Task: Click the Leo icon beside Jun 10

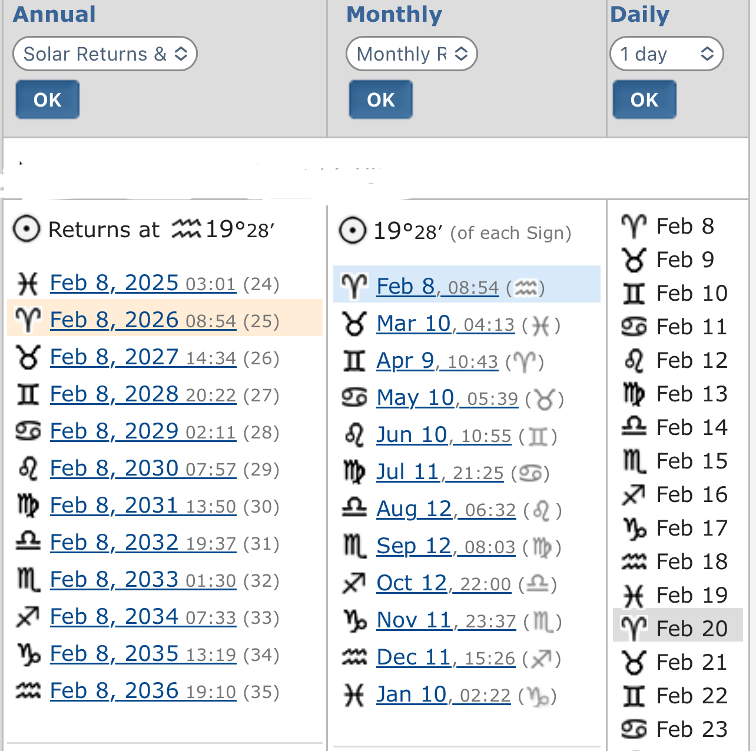Action: point(354,436)
